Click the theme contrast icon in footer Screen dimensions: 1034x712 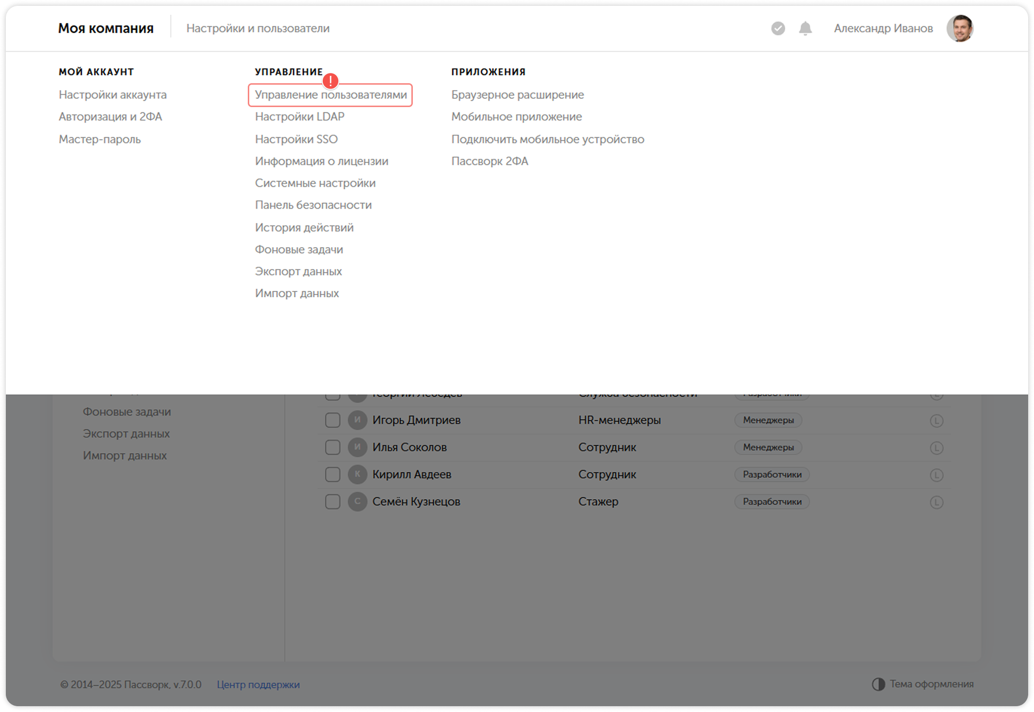878,684
